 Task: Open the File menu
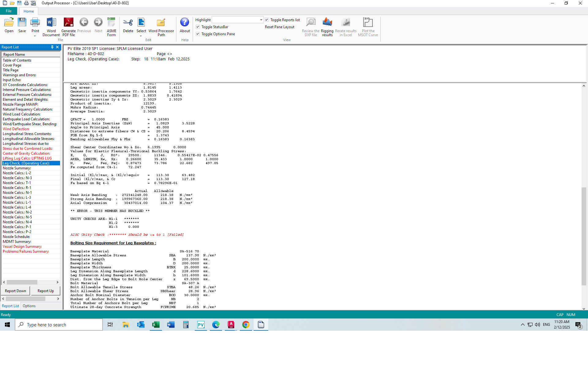click(x=9, y=11)
